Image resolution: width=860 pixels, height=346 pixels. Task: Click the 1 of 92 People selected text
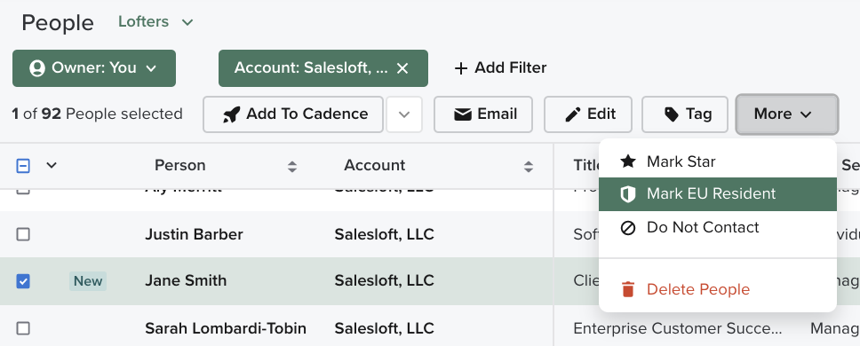click(97, 114)
